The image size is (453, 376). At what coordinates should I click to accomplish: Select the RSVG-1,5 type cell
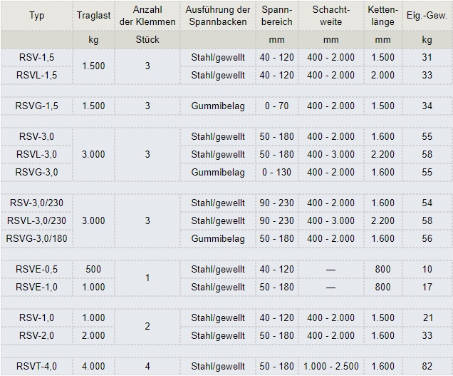pos(36,106)
